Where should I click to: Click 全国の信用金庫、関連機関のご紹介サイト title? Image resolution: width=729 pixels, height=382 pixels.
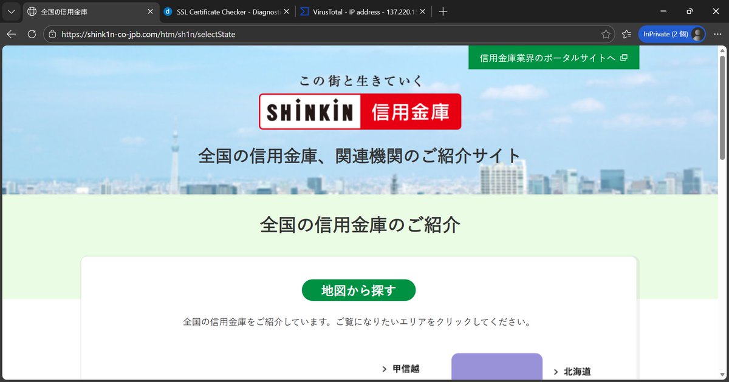[x=360, y=156]
